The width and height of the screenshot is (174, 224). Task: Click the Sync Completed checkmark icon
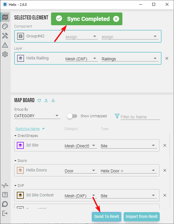[59, 19]
